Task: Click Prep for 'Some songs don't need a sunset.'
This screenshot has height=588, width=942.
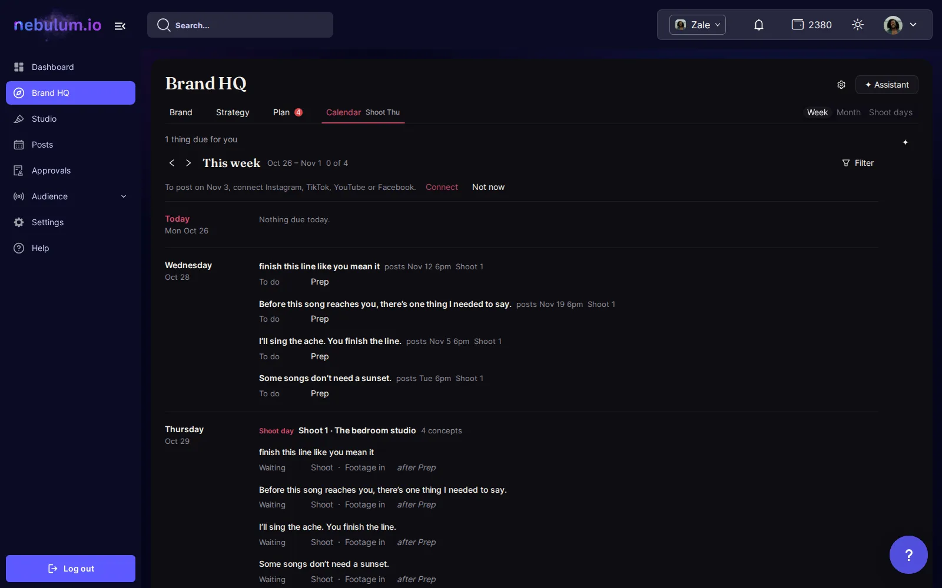Action: pyautogui.click(x=320, y=393)
